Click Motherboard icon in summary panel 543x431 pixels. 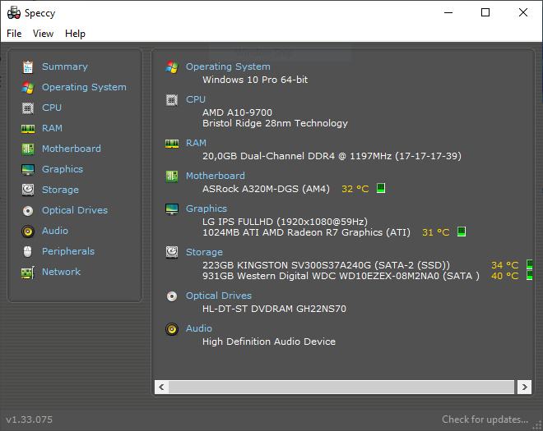tap(172, 177)
